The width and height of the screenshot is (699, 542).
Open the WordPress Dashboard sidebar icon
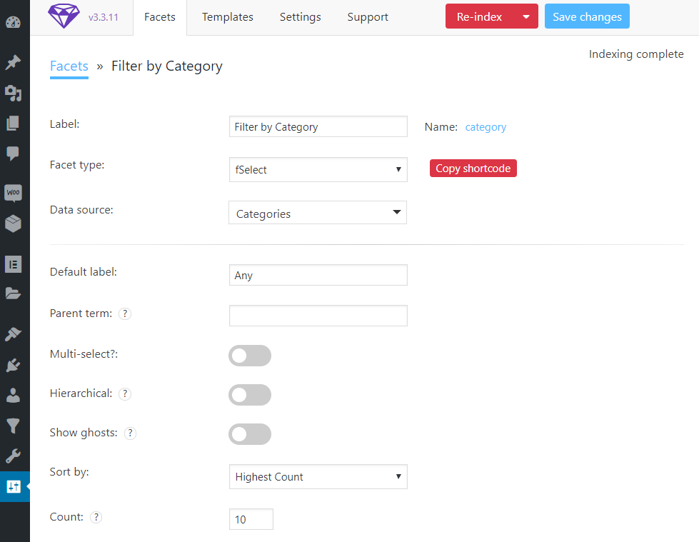tap(13, 23)
